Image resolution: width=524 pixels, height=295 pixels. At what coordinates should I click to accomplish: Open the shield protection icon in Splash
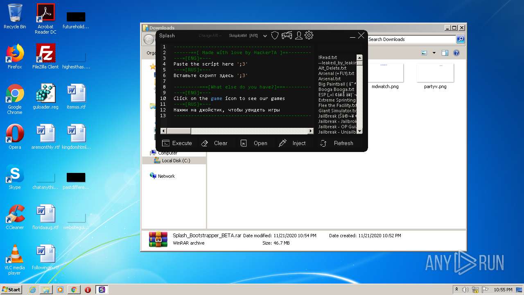(275, 36)
